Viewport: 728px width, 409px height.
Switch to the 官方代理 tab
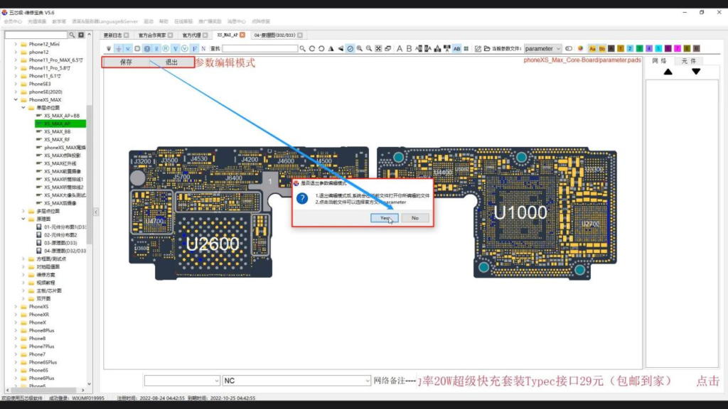click(x=191, y=36)
